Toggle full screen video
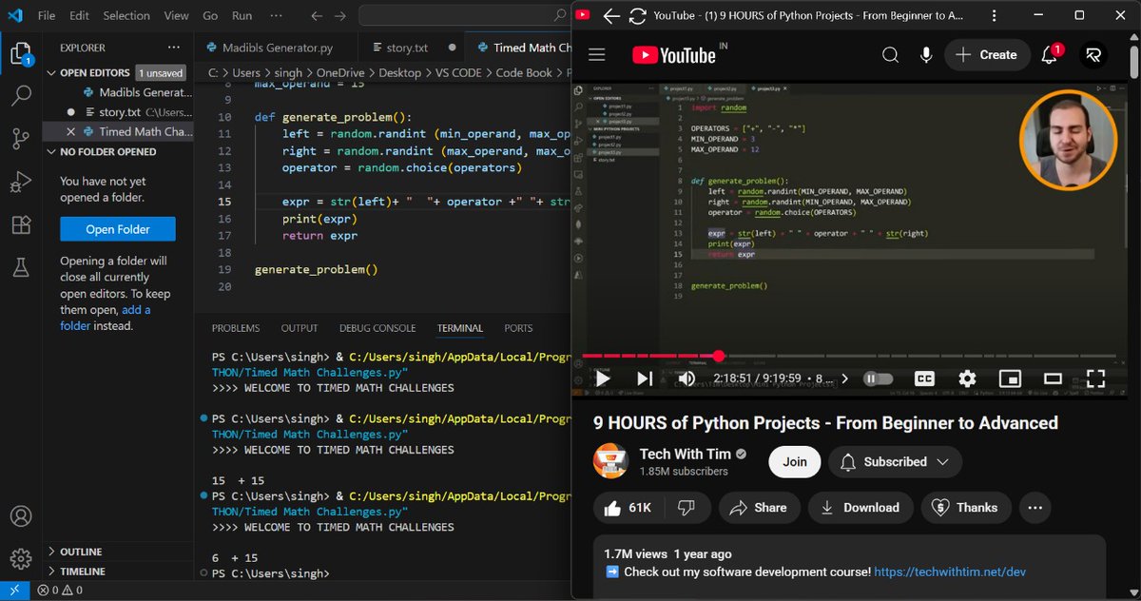This screenshot has height=601, width=1141. (x=1095, y=378)
